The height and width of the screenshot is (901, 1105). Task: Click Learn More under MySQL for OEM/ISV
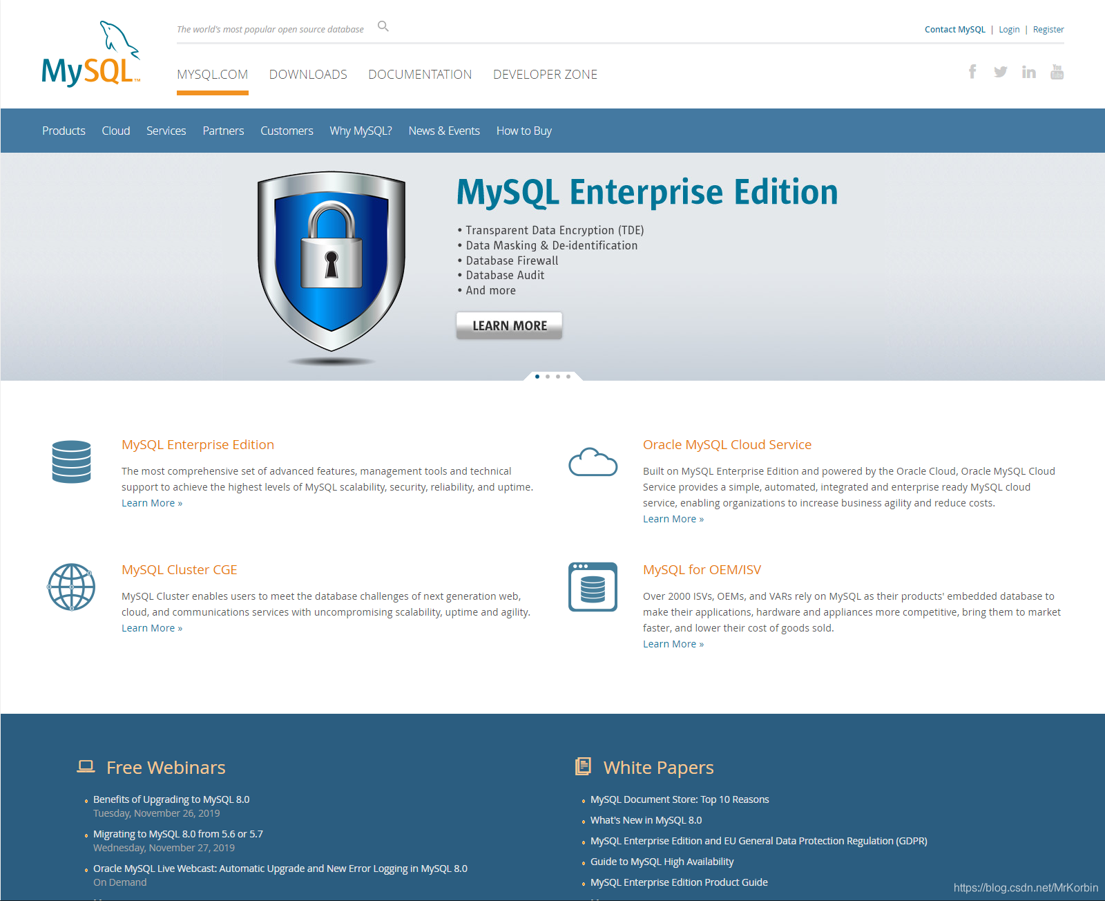673,644
